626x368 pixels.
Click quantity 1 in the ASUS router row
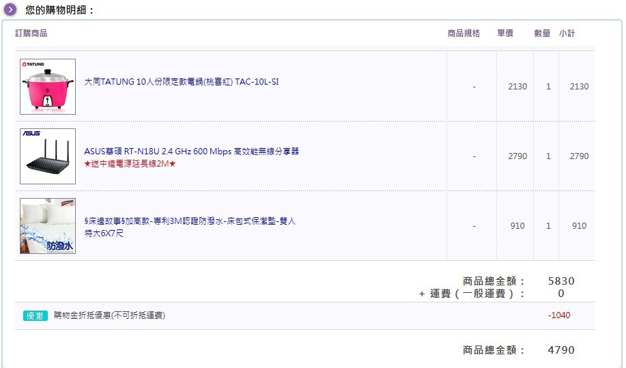pyautogui.click(x=549, y=156)
